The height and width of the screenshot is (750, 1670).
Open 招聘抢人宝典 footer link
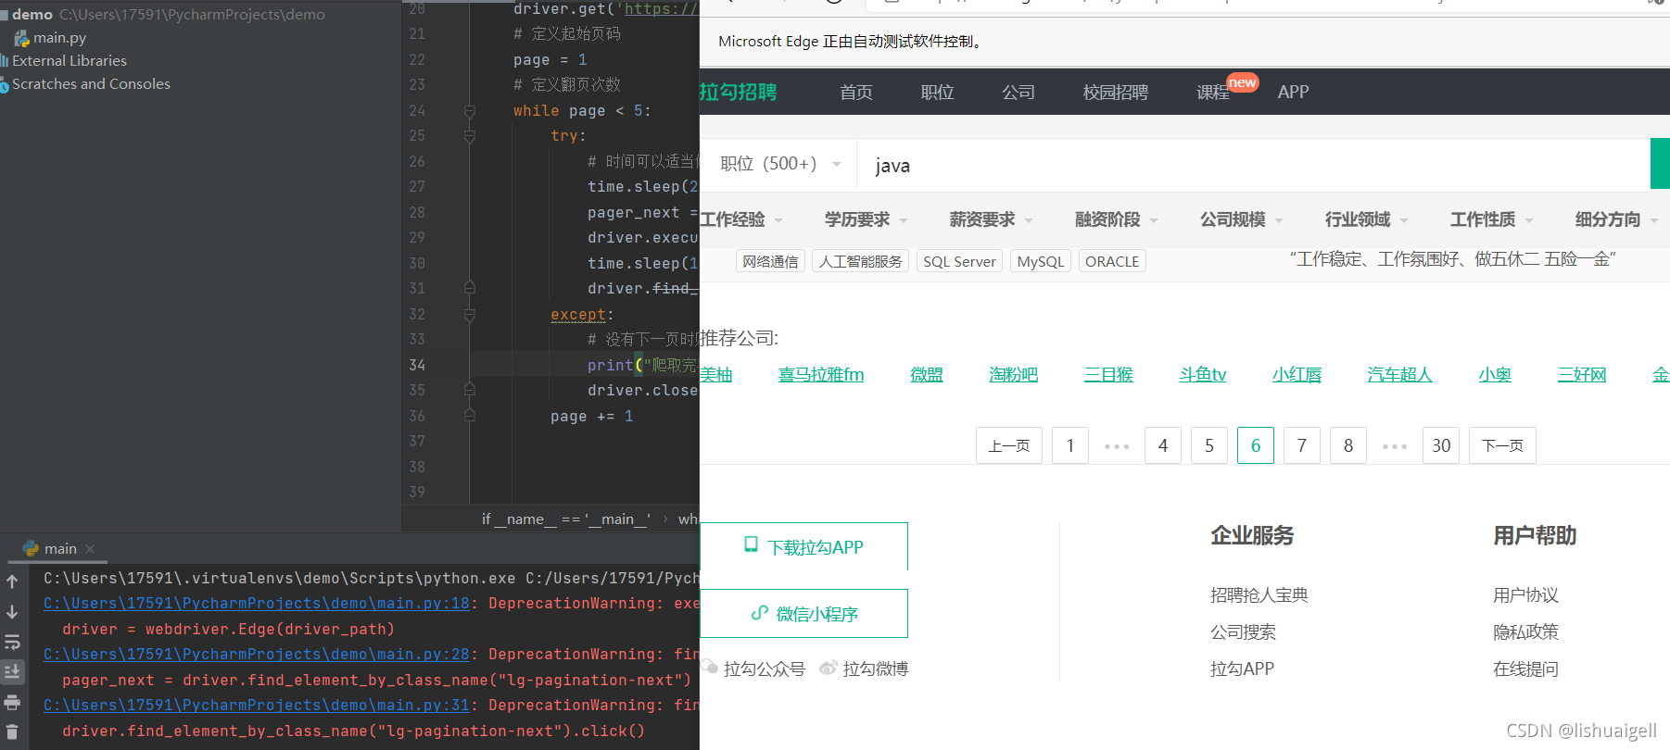point(1259,595)
